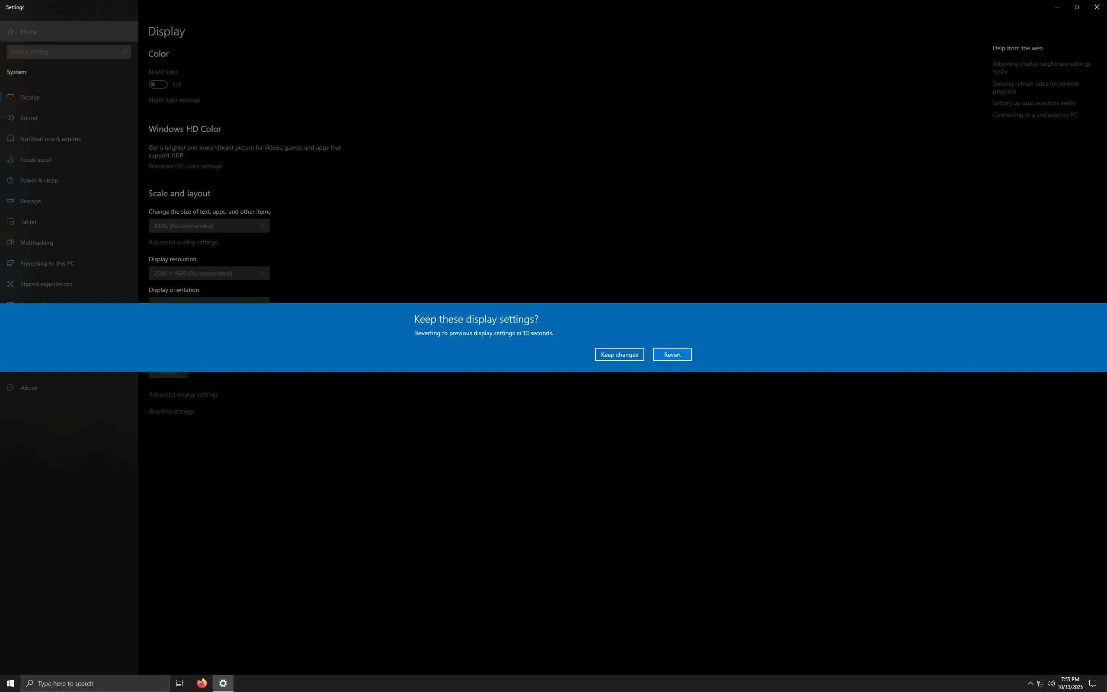The width and height of the screenshot is (1107, 692).
Task: Open the display scale percentage dropdown
Action: (209, 226)
